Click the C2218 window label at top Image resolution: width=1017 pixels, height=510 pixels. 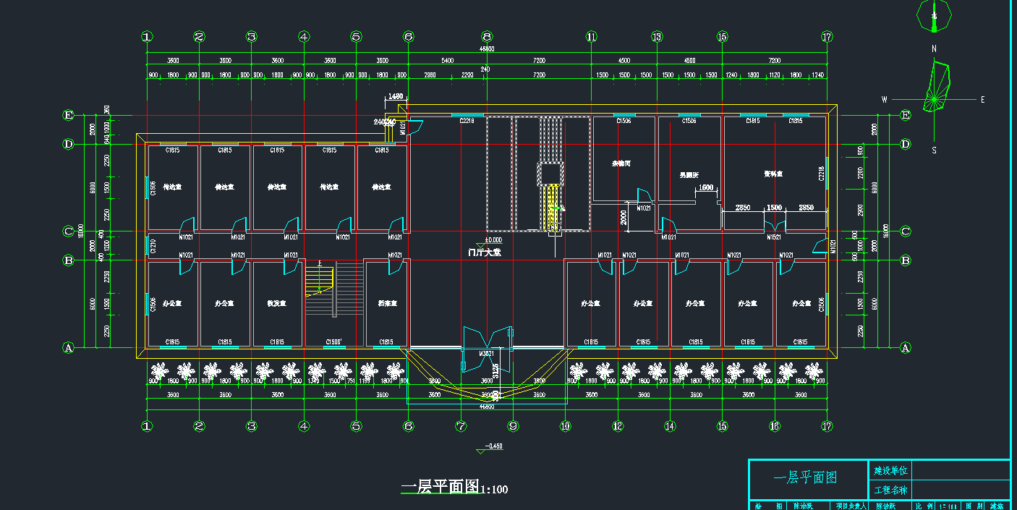pyautogui.click(x=467, y=121)
